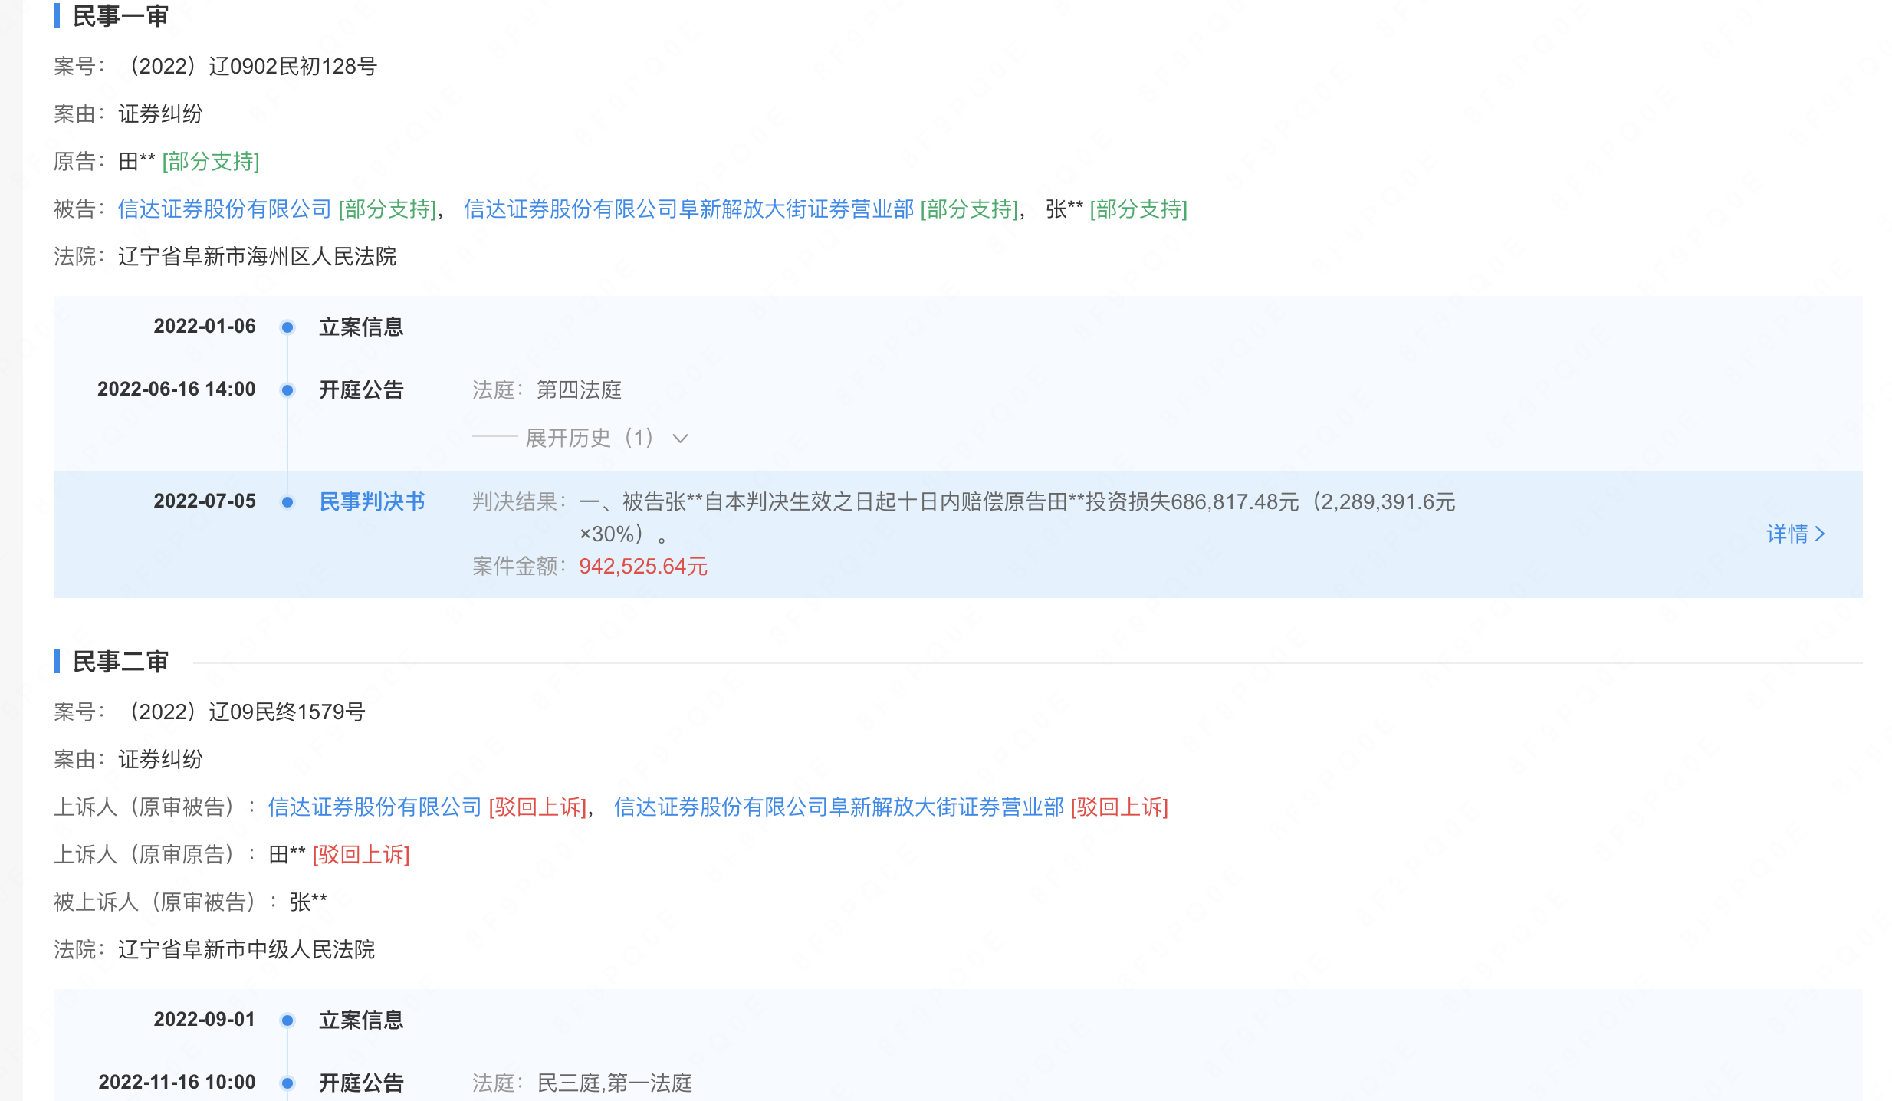Click the timeline dot beside 立案信息 dated 2022-01-06
The width and height of the screenshot is (1892, 1101).
pos(287,326)
